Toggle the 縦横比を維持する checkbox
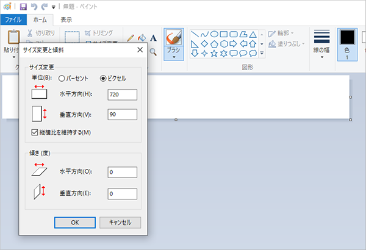The height and width of the screenshot is (250, 366). coord(34,132)
